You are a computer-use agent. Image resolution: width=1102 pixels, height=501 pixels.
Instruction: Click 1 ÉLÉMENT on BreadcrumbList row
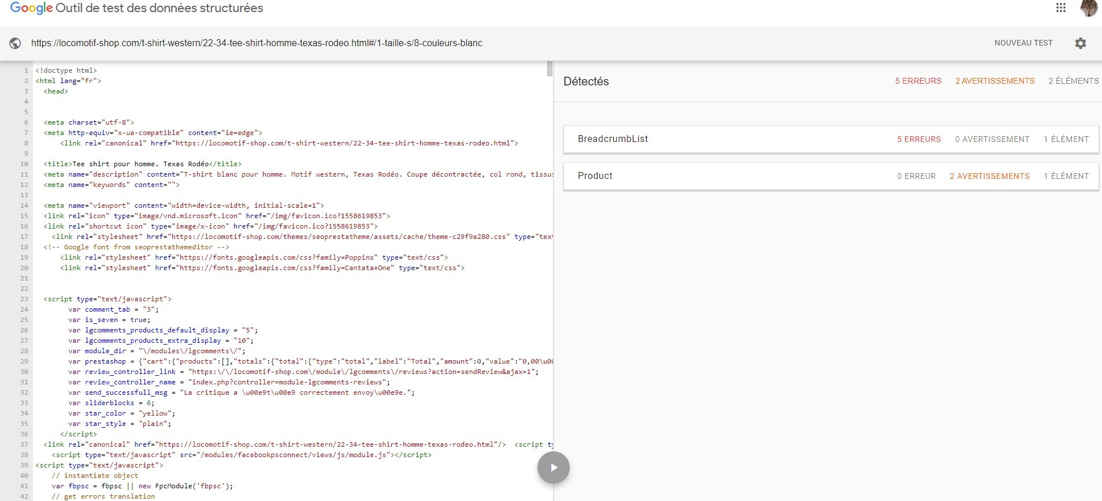pos(1066,140)
